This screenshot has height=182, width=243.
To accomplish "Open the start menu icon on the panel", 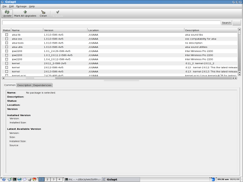I will [3, 179].
